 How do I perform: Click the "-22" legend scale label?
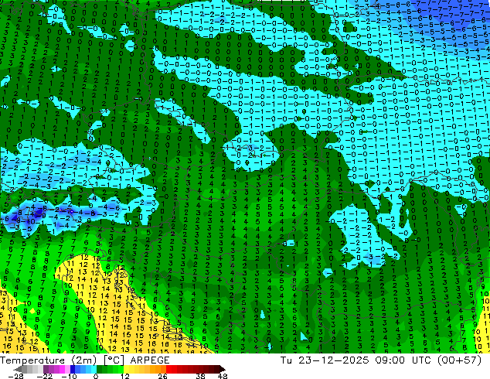click(45, 376)
